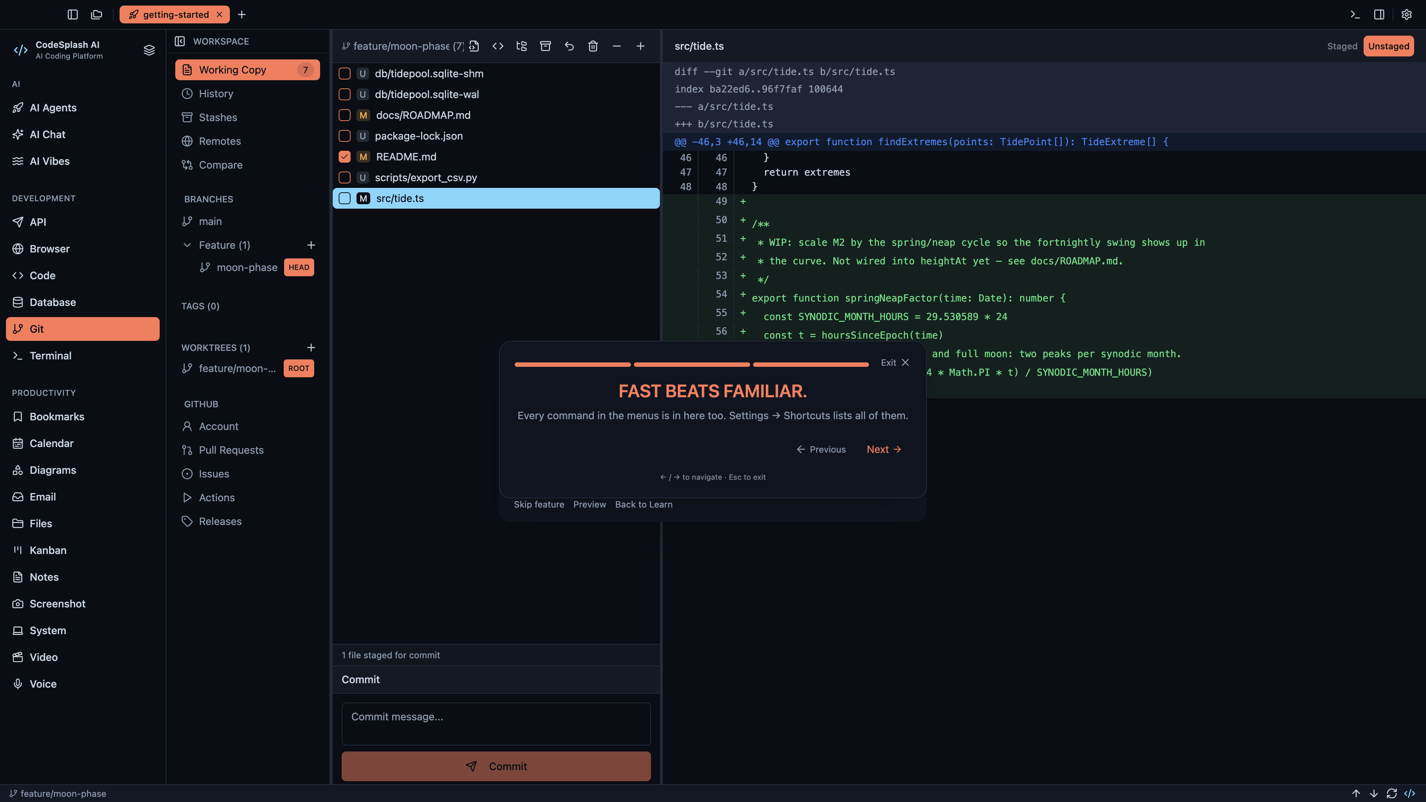
Task: Click the tree view icon in the git toolbar
Action: tap(521, 46)
